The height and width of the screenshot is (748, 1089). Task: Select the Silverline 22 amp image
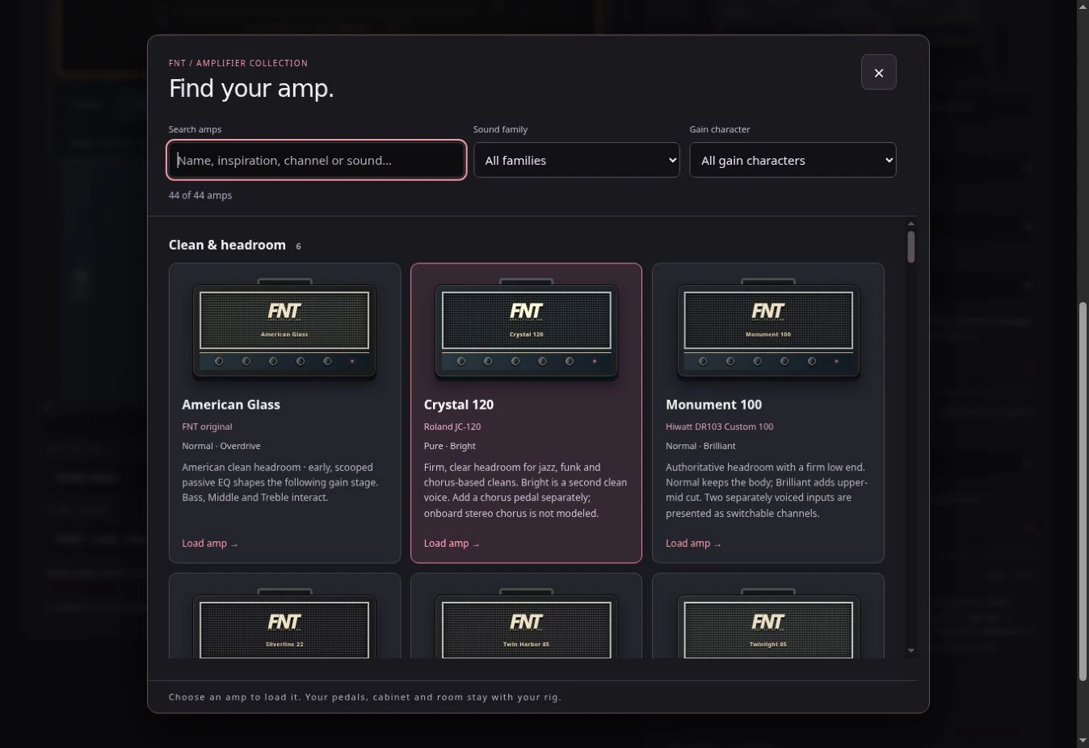pyautogui.click(x=284, y=623)
